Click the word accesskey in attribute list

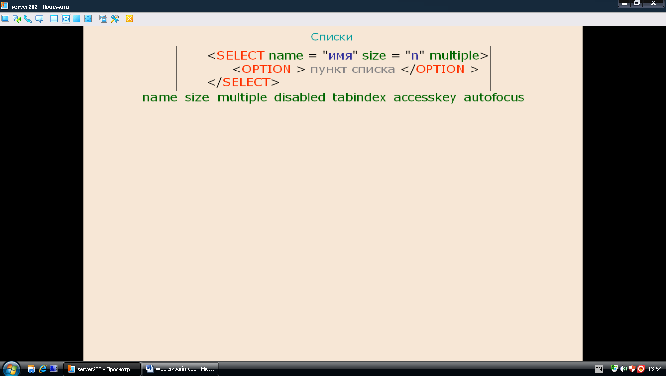pos(425,98)
